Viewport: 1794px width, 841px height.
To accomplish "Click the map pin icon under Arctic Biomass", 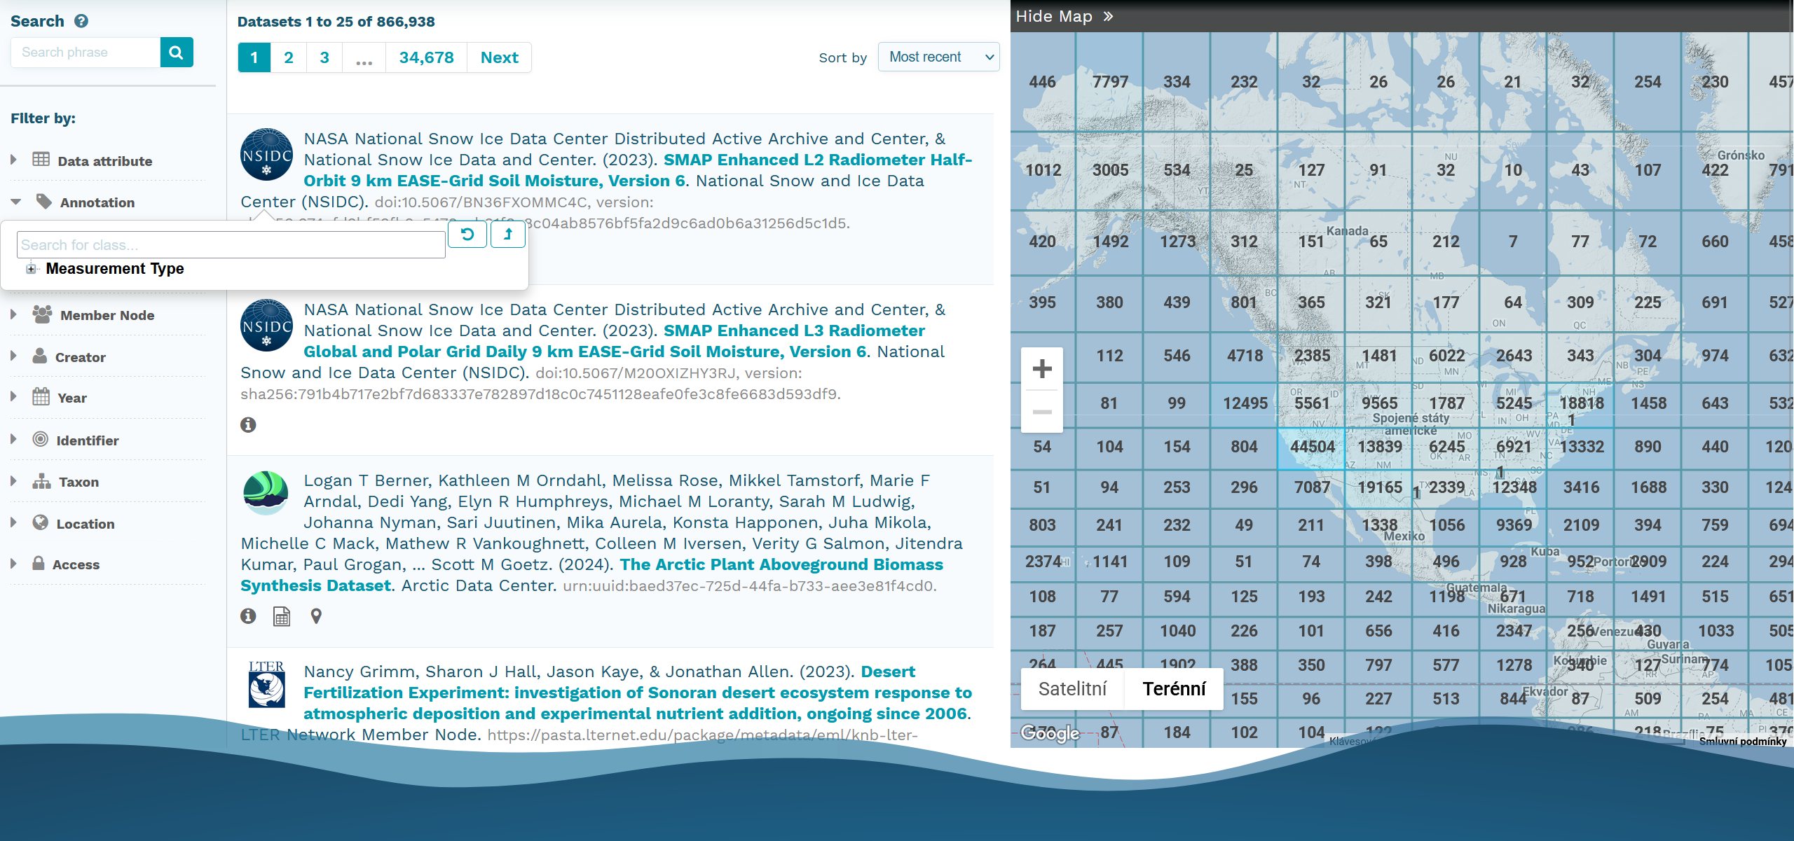I will point(316,616).
